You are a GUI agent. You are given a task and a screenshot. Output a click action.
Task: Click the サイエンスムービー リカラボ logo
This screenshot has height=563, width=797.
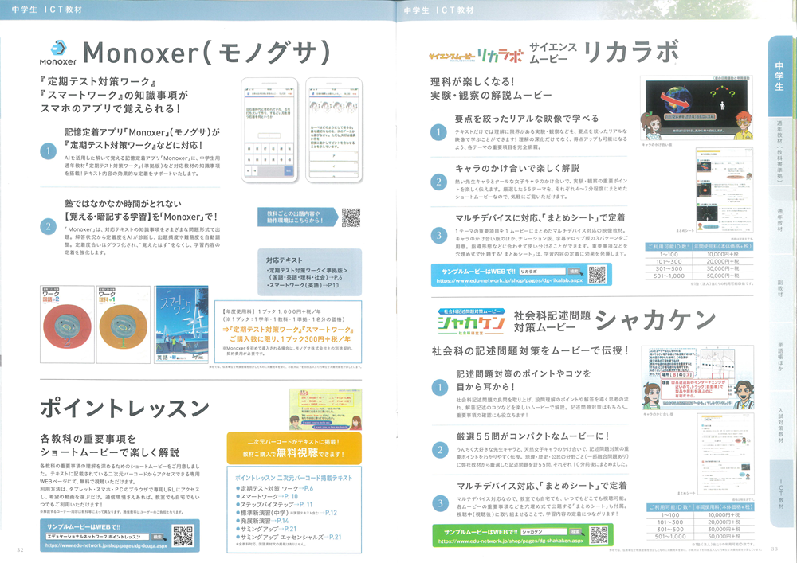click(475, 55)
